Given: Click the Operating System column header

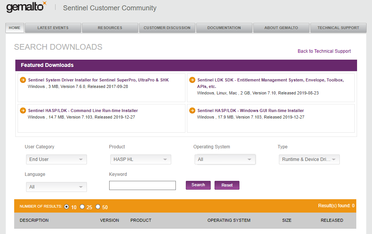Looking at the screenshot, I should 229,220.
